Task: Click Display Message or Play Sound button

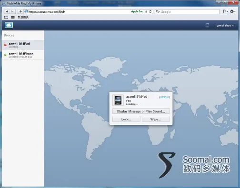Action: 141,111
